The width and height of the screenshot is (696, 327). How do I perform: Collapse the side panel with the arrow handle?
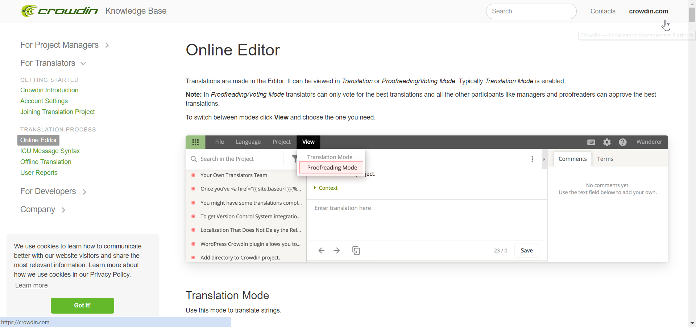tap(544, 159)
